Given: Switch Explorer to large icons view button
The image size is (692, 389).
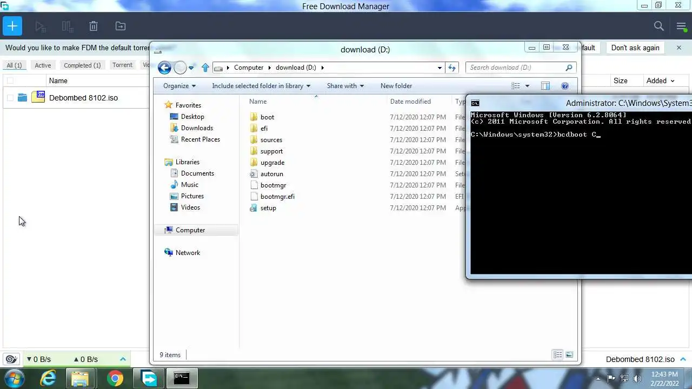Looking at the screenshot, I should 569,355.
